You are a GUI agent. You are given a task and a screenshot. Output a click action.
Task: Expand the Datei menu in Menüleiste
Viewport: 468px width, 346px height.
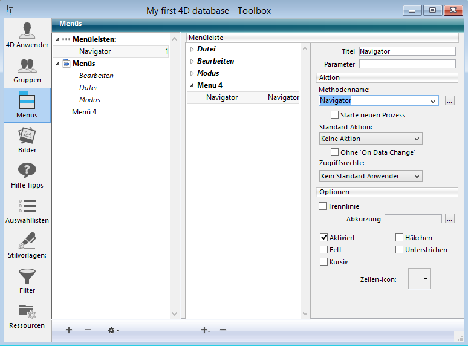[x=192, y=49]
